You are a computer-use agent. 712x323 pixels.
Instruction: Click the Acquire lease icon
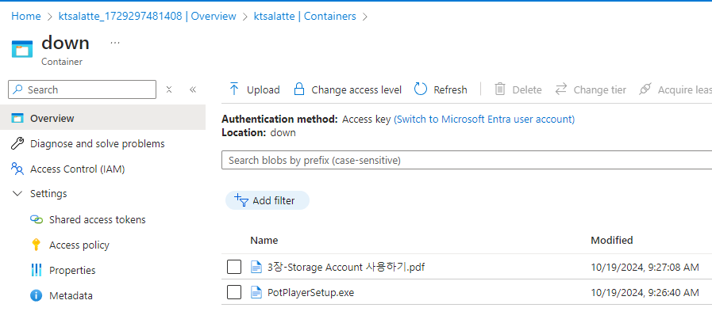coord(645,89)
